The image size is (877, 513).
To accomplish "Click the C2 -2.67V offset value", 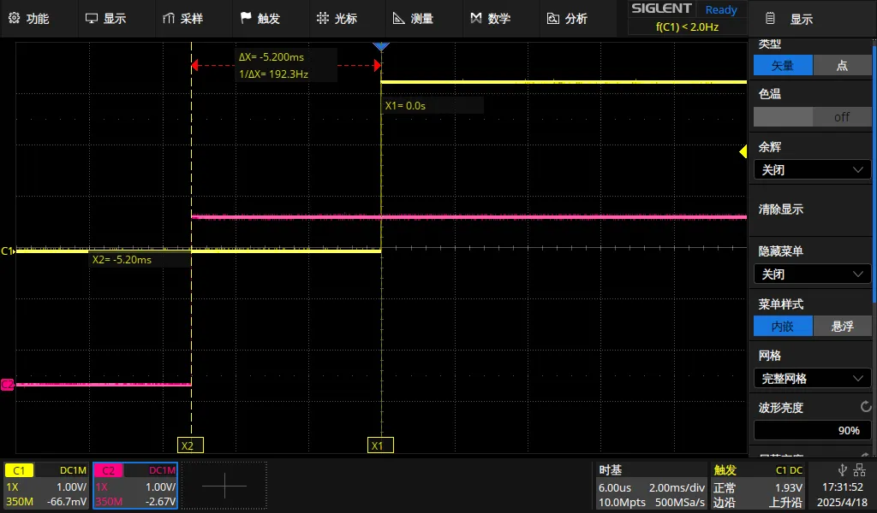I will coord(160,502).
